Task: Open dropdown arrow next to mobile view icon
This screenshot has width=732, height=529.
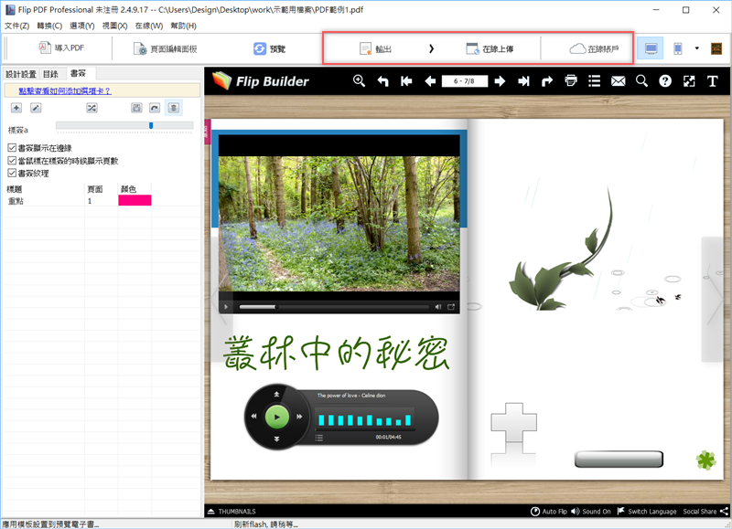Action: pos(695,48)
